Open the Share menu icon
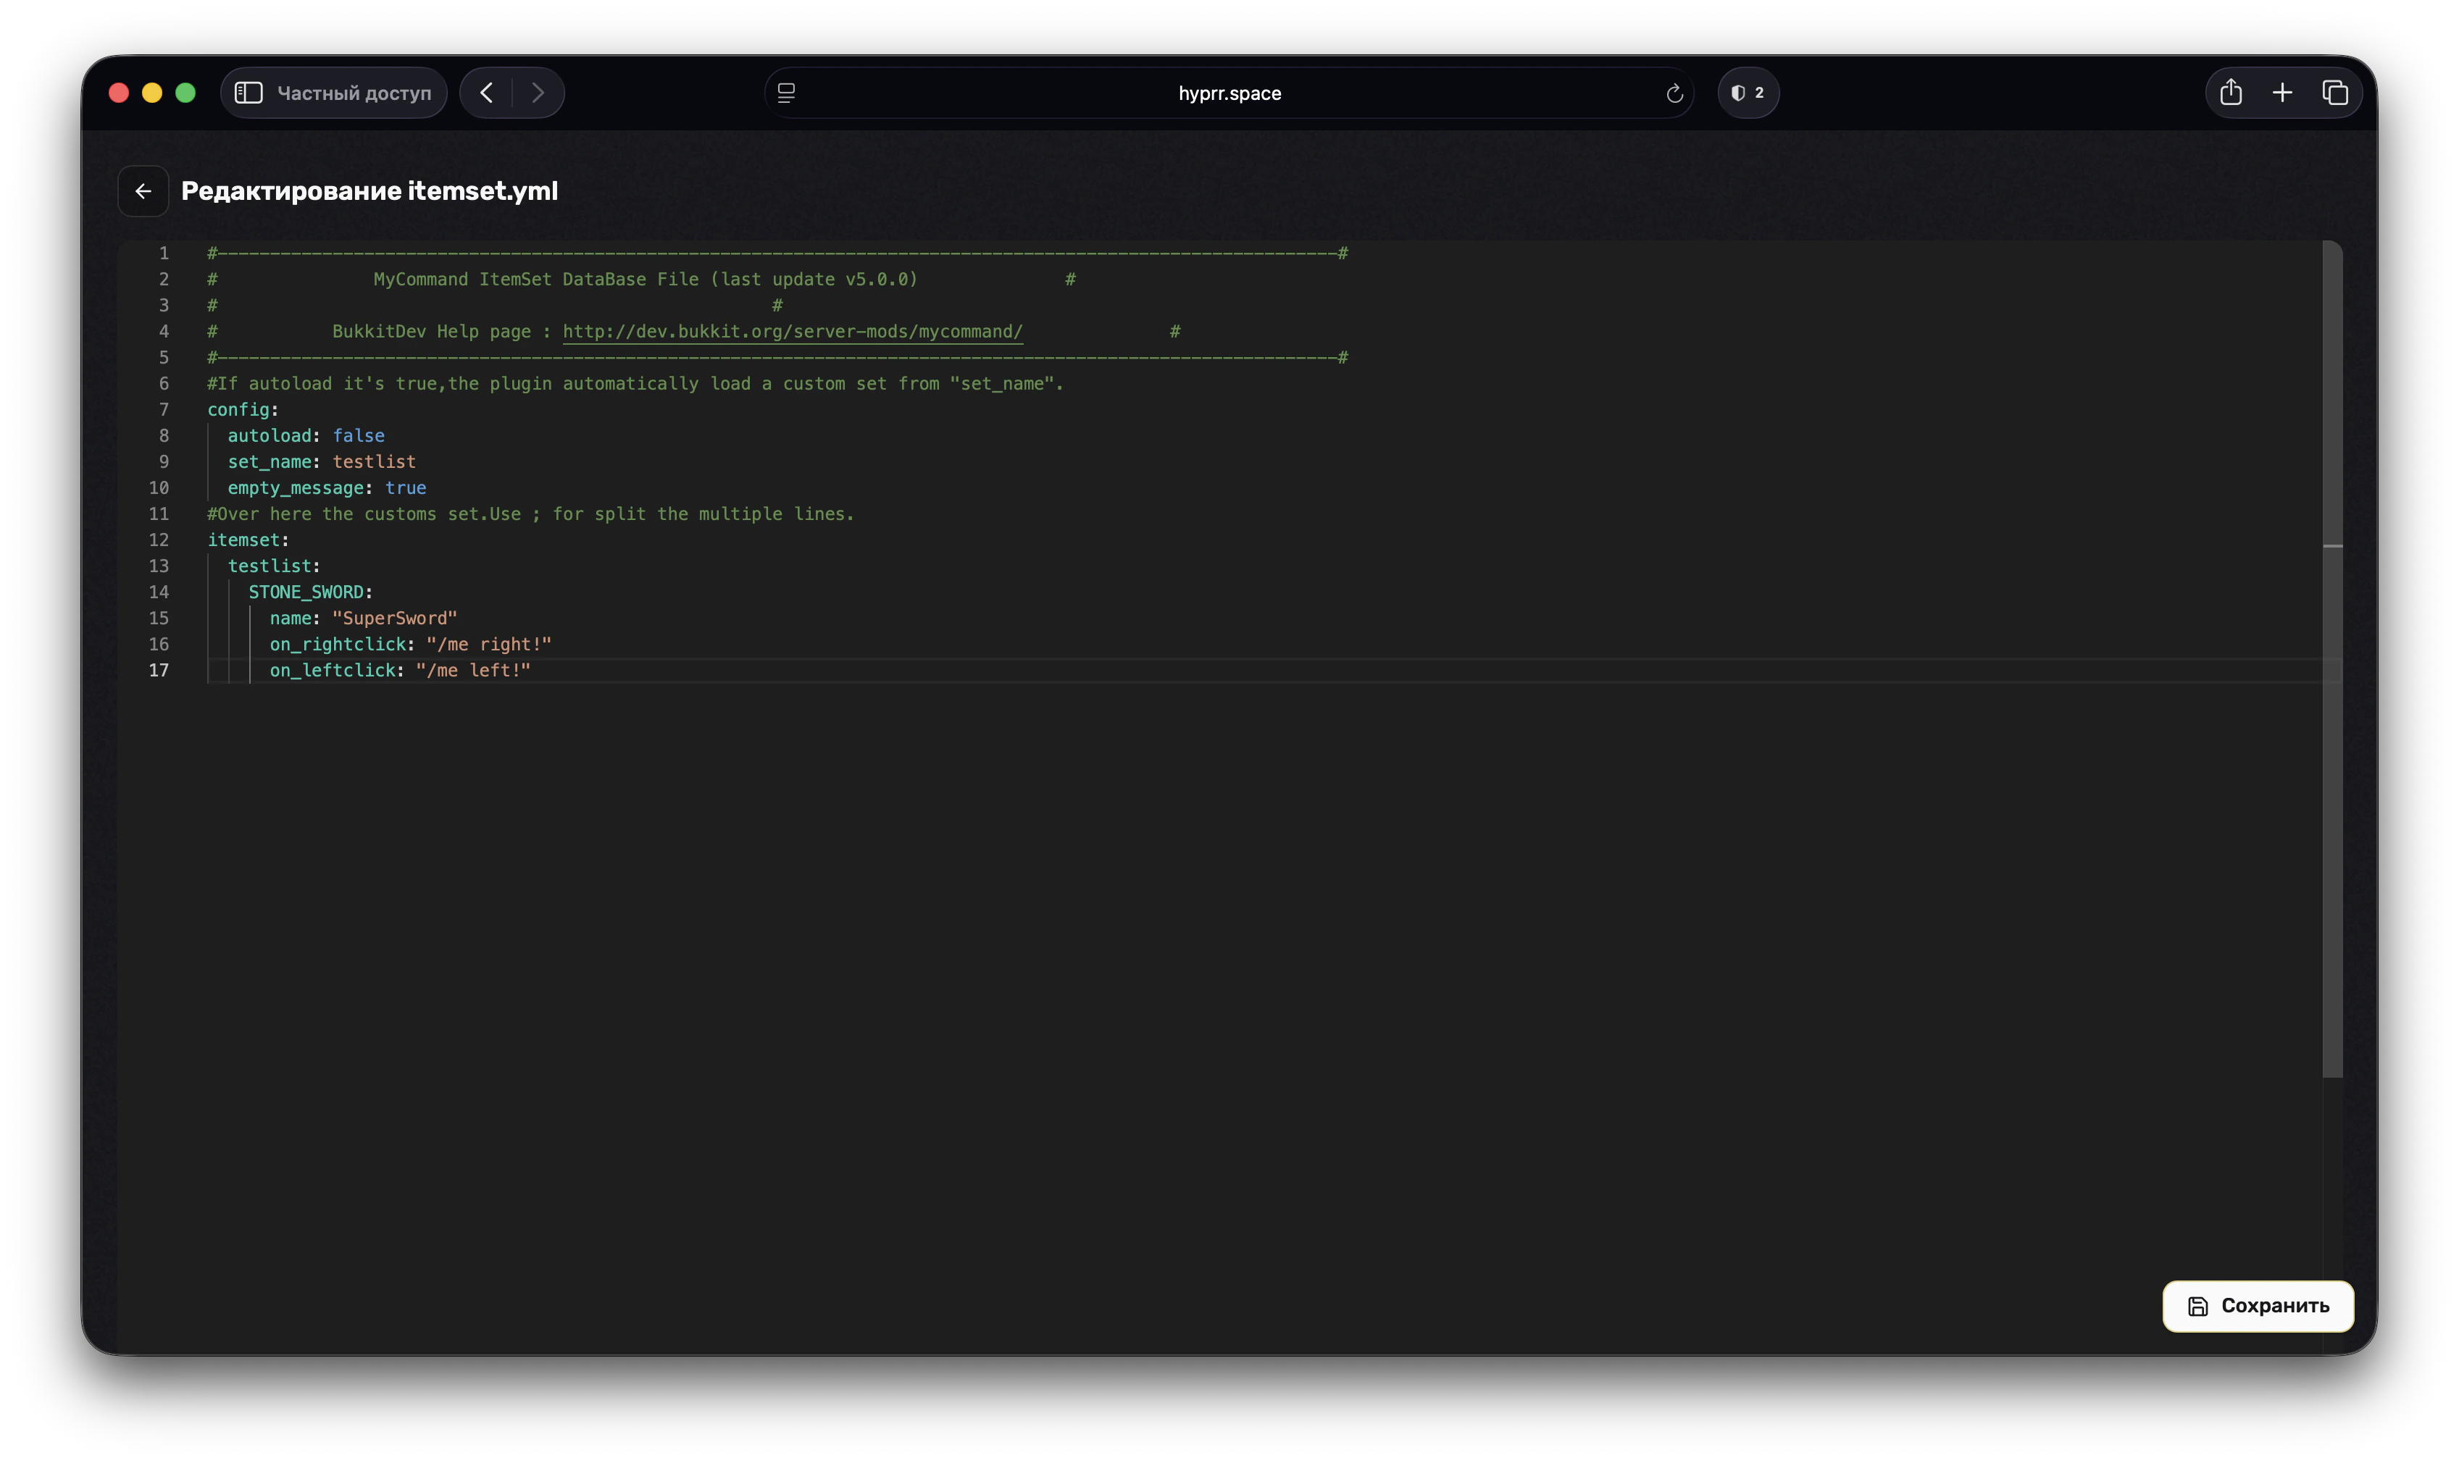 [x=2232, y=93]
